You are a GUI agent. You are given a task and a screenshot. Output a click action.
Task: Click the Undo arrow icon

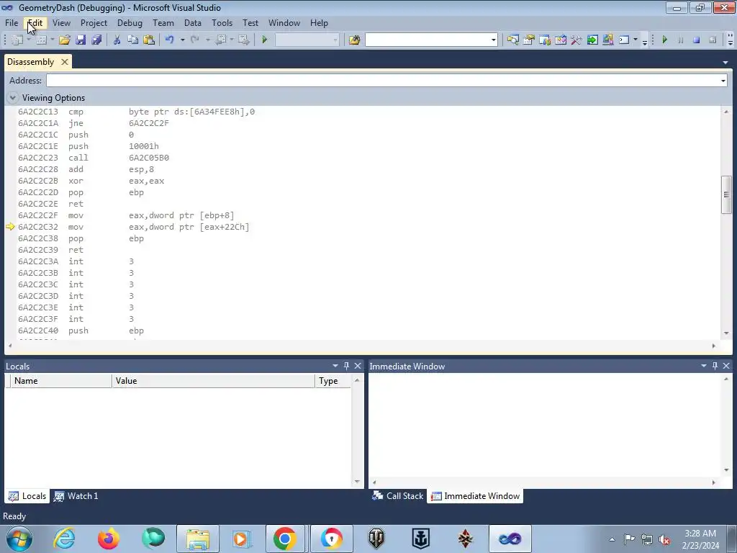tap(170, 40)
